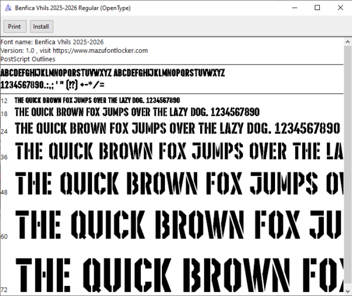The width and height of the screenshot is (352, 296).
Task: Close the font preview window
Action: pyautogui.click(x=340, y=8)
